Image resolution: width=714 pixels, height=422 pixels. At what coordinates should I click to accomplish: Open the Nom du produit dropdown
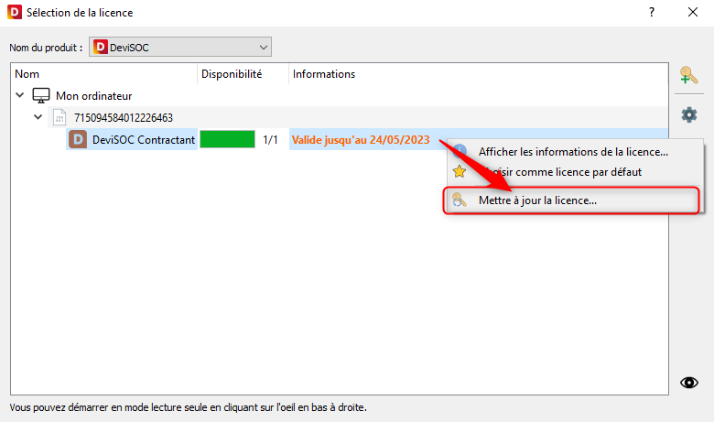pyautogui.click(x=180, y=47)
